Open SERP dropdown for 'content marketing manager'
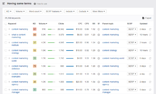 [x=132, y=90]
